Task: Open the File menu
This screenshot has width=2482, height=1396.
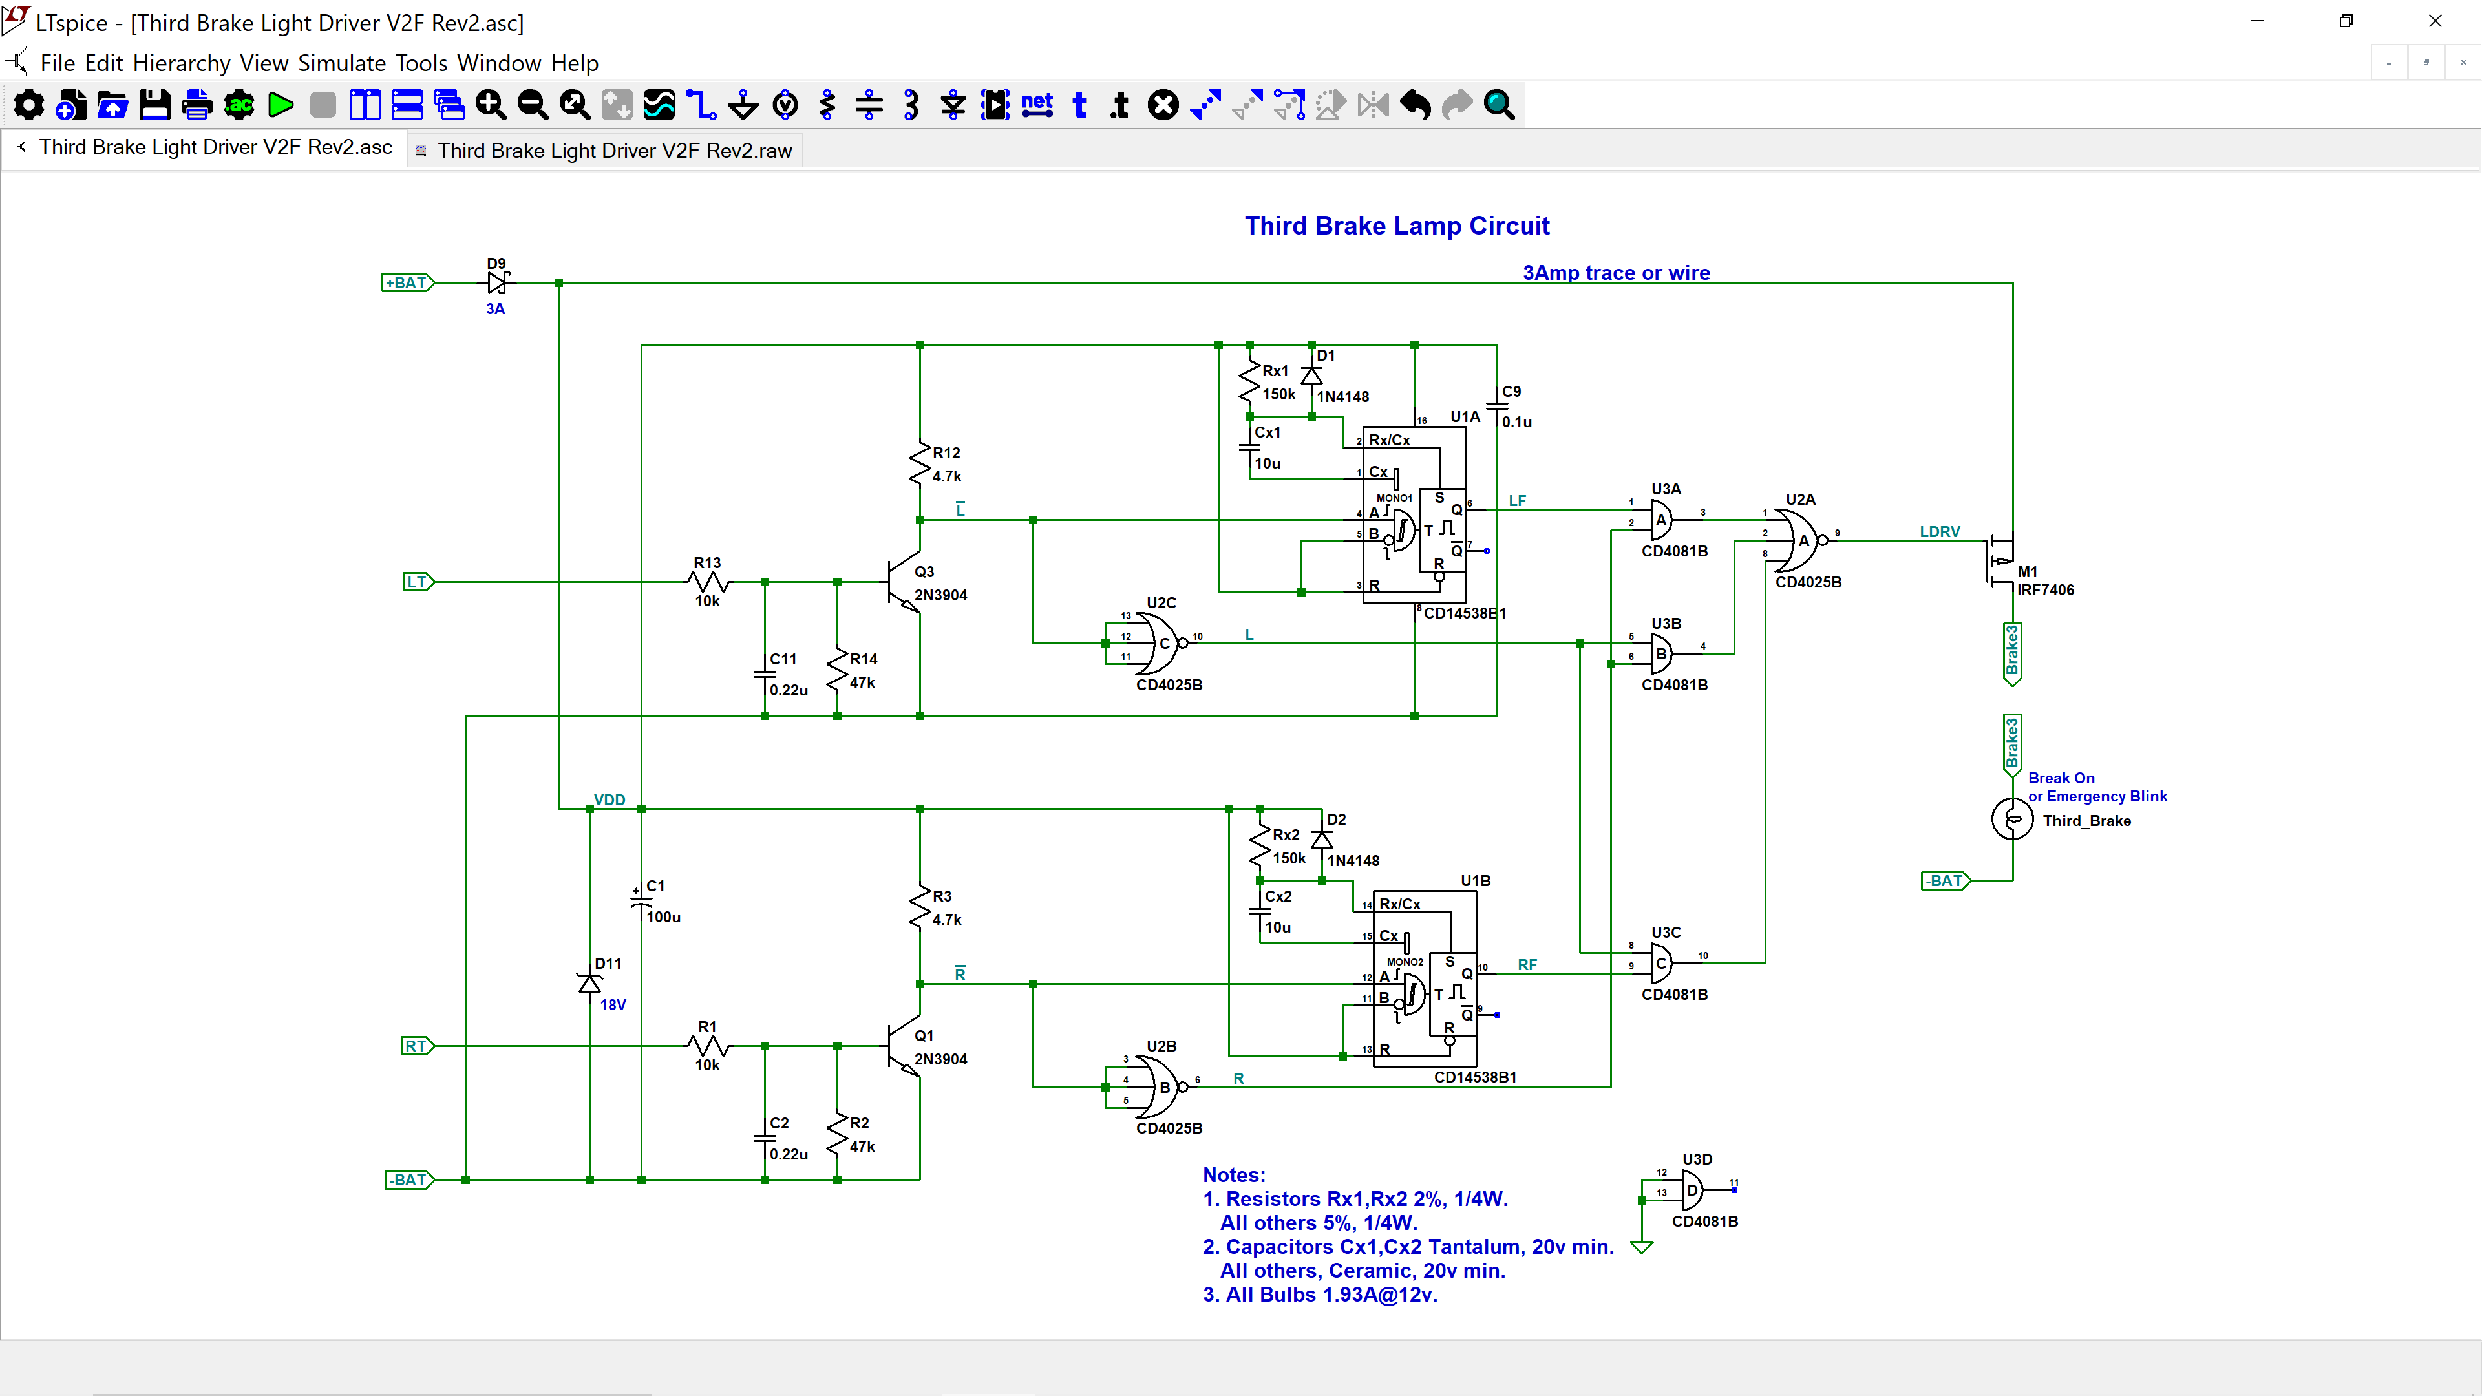Action: pyautogui.click(x=58, y=63)
